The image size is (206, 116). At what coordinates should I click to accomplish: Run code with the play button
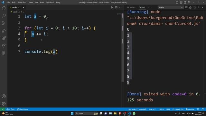(x=112, y=7)
